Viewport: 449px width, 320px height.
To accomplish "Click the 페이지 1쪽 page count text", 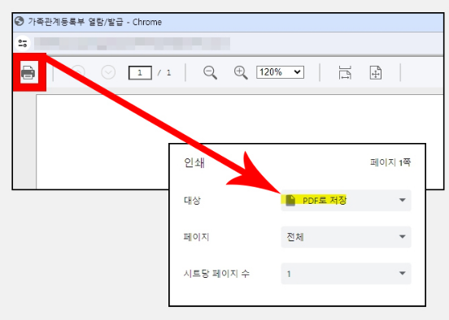I will point(390,162).
